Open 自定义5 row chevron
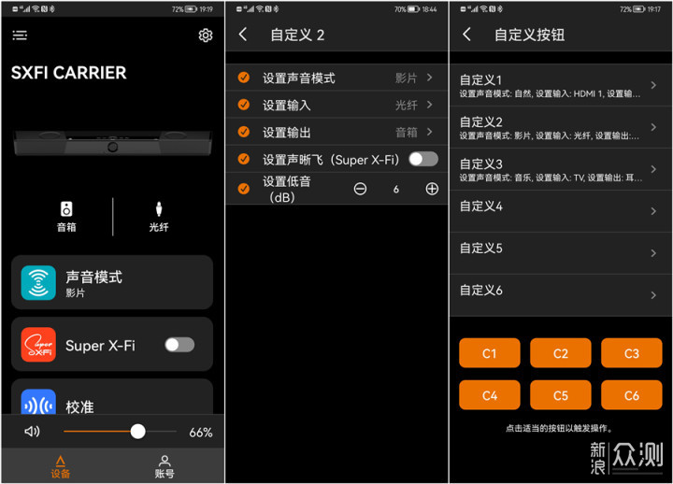 (x=653, y=253)
